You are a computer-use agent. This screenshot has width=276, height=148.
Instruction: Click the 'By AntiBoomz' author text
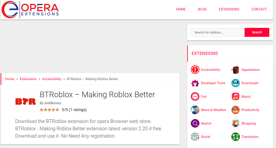click(50, 103)
